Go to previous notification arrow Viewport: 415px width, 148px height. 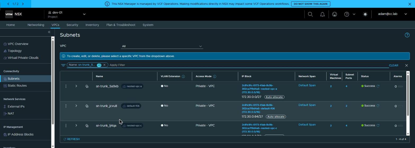(8, 4)
